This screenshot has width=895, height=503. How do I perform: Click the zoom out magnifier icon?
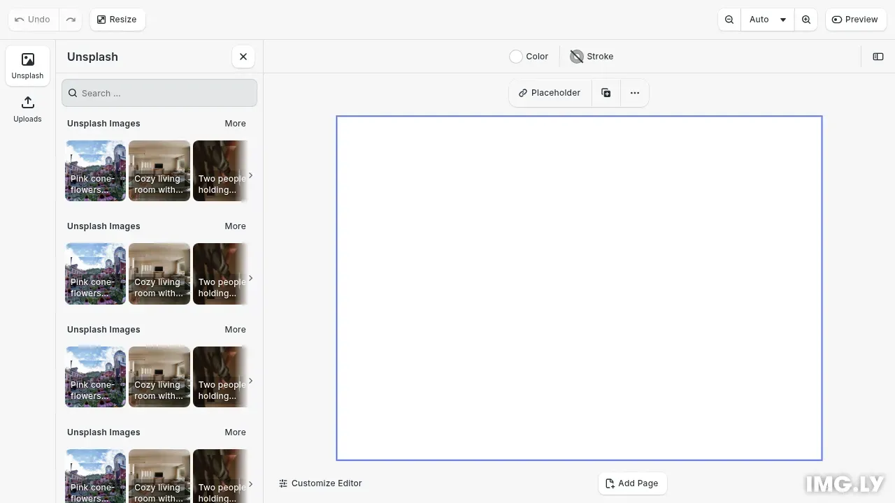click(729, 19)
